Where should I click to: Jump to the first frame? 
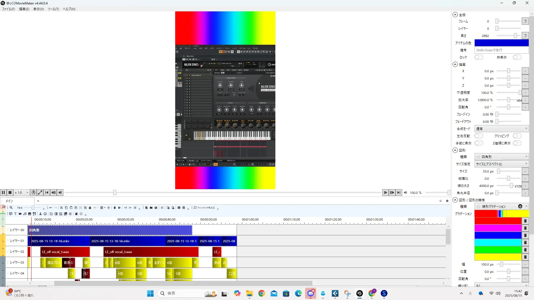(47, 192)
